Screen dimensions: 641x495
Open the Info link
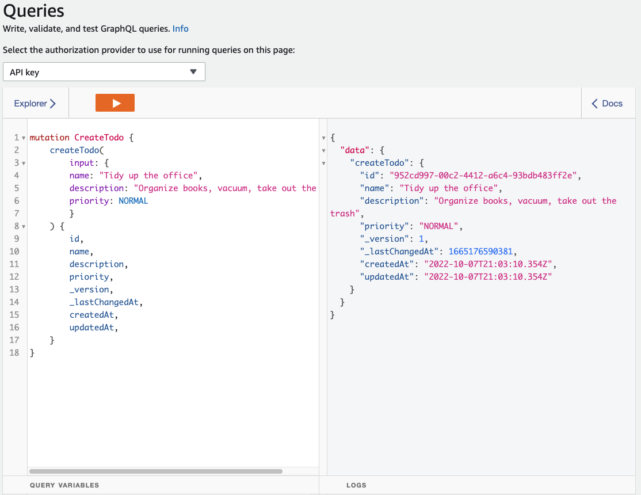tap(180, 29)
